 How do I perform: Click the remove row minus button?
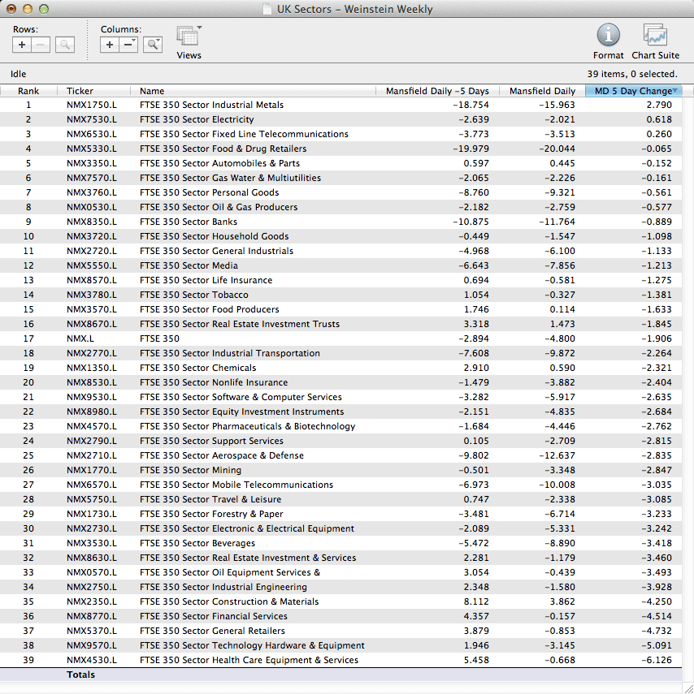tap(41, 45)
